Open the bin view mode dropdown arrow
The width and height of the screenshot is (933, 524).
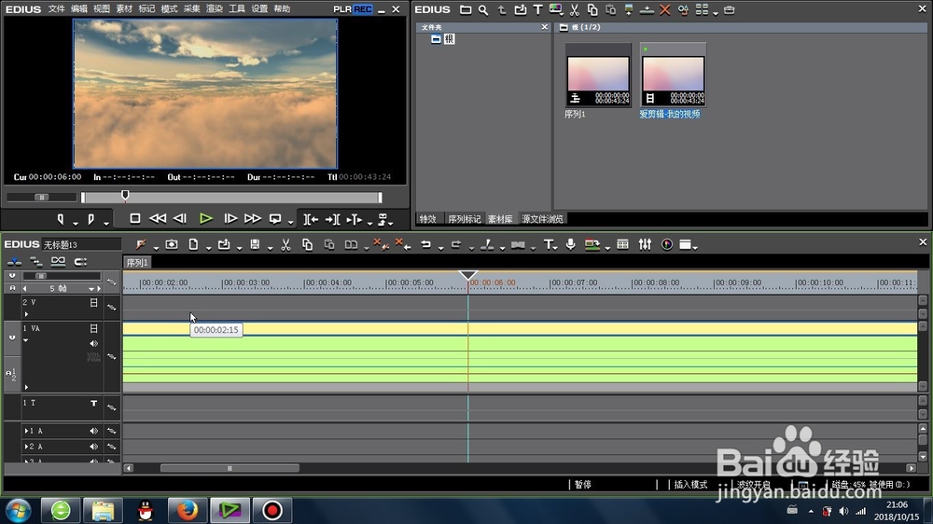coord(716,12)
